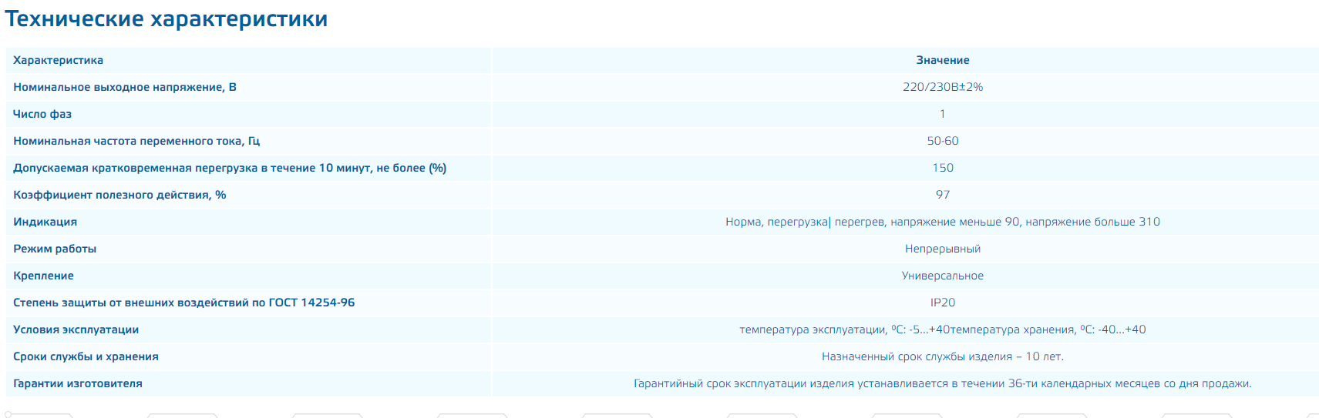This screenshot has height=418, width=1319.
Task: Click the '50-60' frequency value
Action: point(942,141)
